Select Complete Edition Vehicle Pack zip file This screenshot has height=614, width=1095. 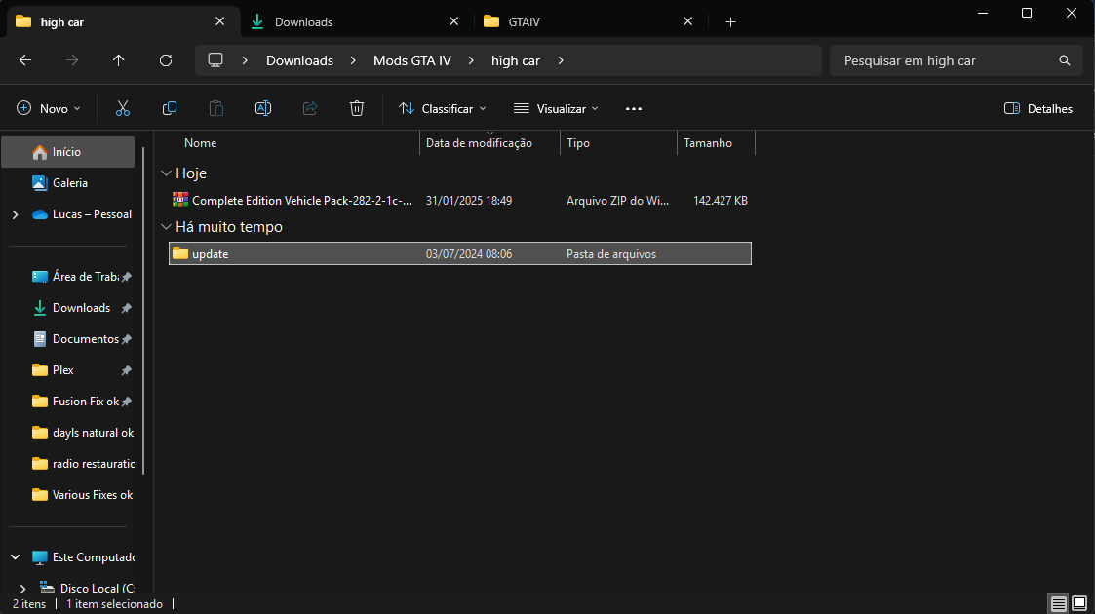pyautogui.click(x=460, y=200)
